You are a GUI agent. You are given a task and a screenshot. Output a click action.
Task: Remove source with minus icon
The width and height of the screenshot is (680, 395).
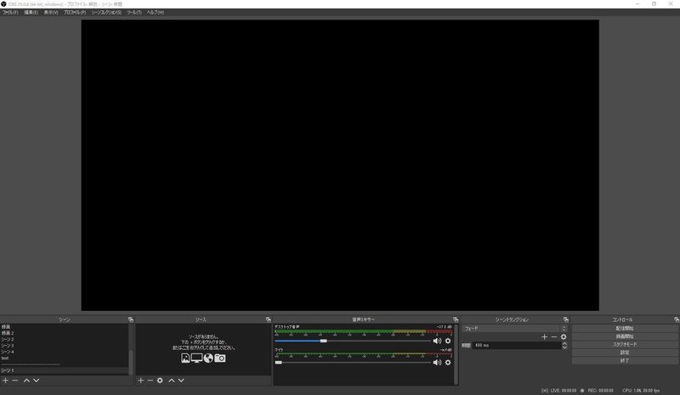click(150, 381)
